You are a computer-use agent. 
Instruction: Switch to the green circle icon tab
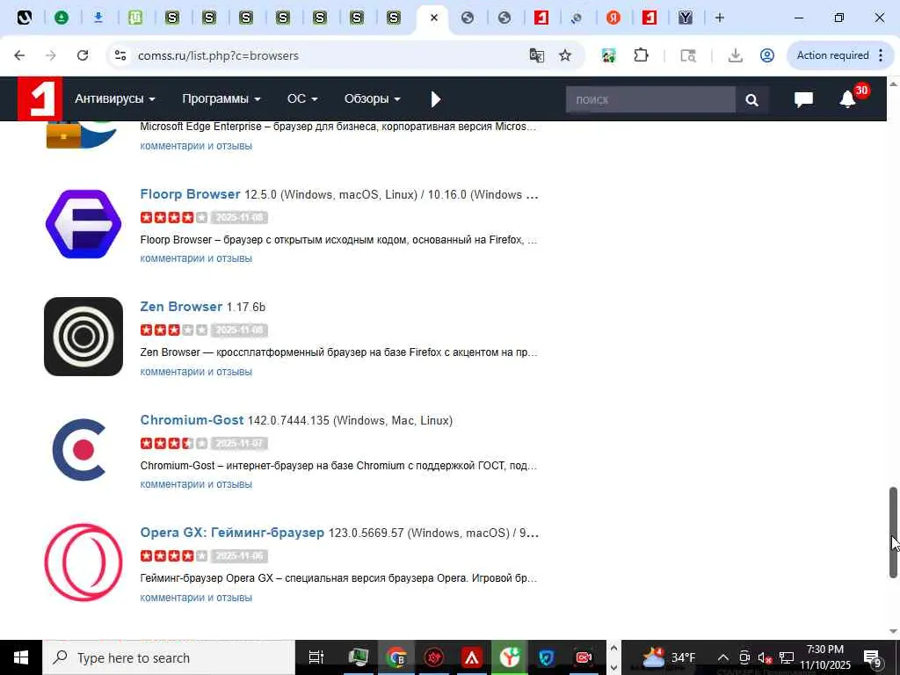pyautogui.click(x=62, y=18)
